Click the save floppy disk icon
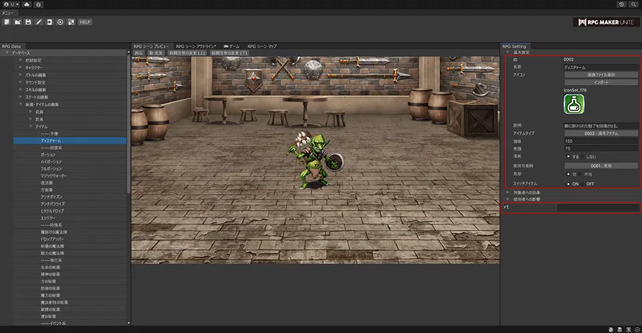Screen dimensions: 642x333 [28, 22]
